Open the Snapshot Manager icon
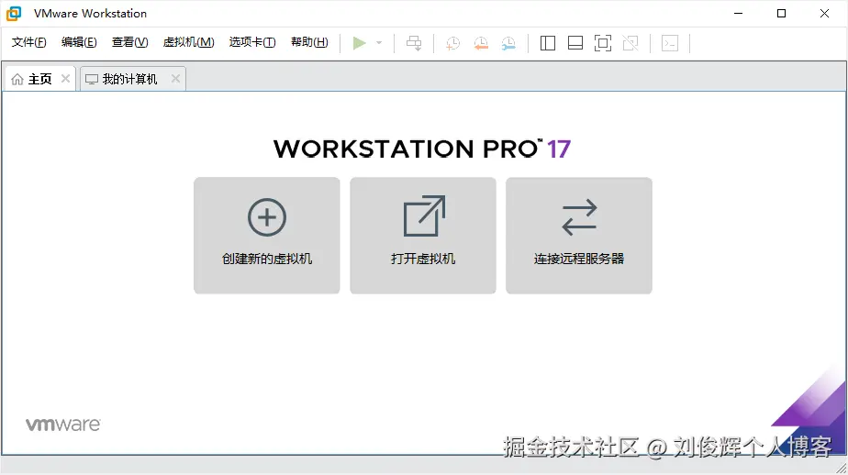The height and width of the screenshot is (475, 848). click(508, 43)
